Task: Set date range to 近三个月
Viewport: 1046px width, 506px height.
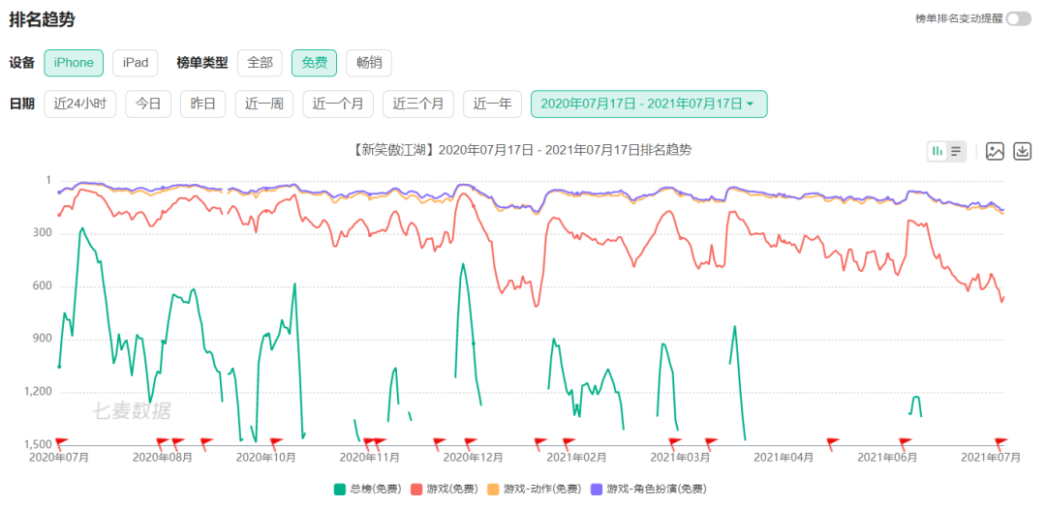Action: tap(418, 104)
